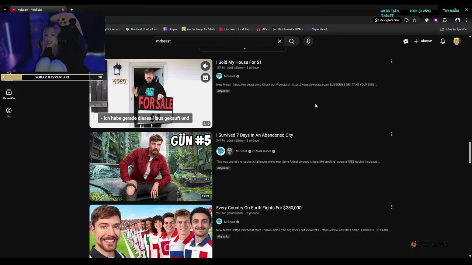Open raichu Emoji for Slack bookmark
This screenshot has height=265, width=472.
pyautogui.click(x=198, y=29)
